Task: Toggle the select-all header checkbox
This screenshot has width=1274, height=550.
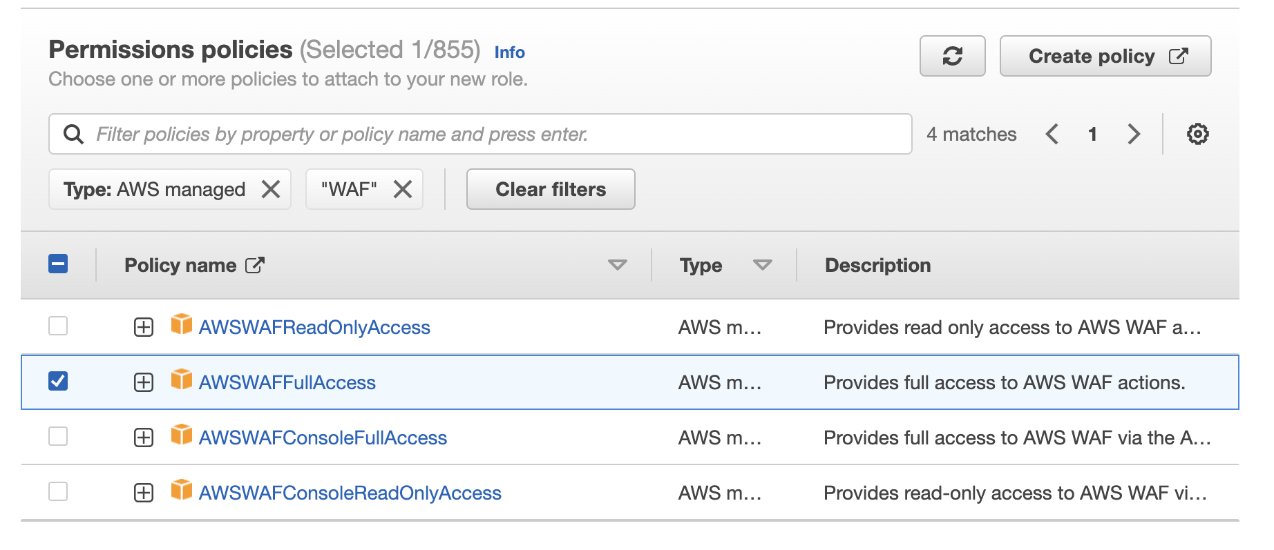Action: tap(58, 264)
